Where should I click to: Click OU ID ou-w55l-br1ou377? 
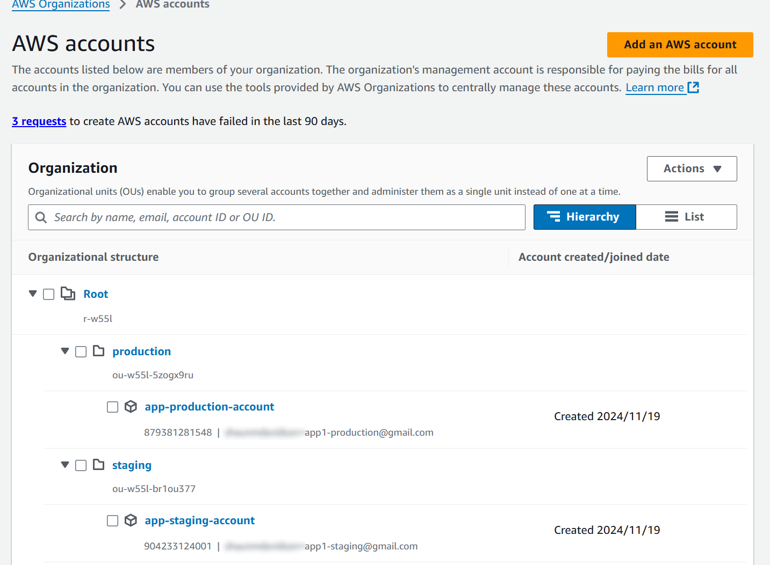pyautogui.click(x=154, y=489)
